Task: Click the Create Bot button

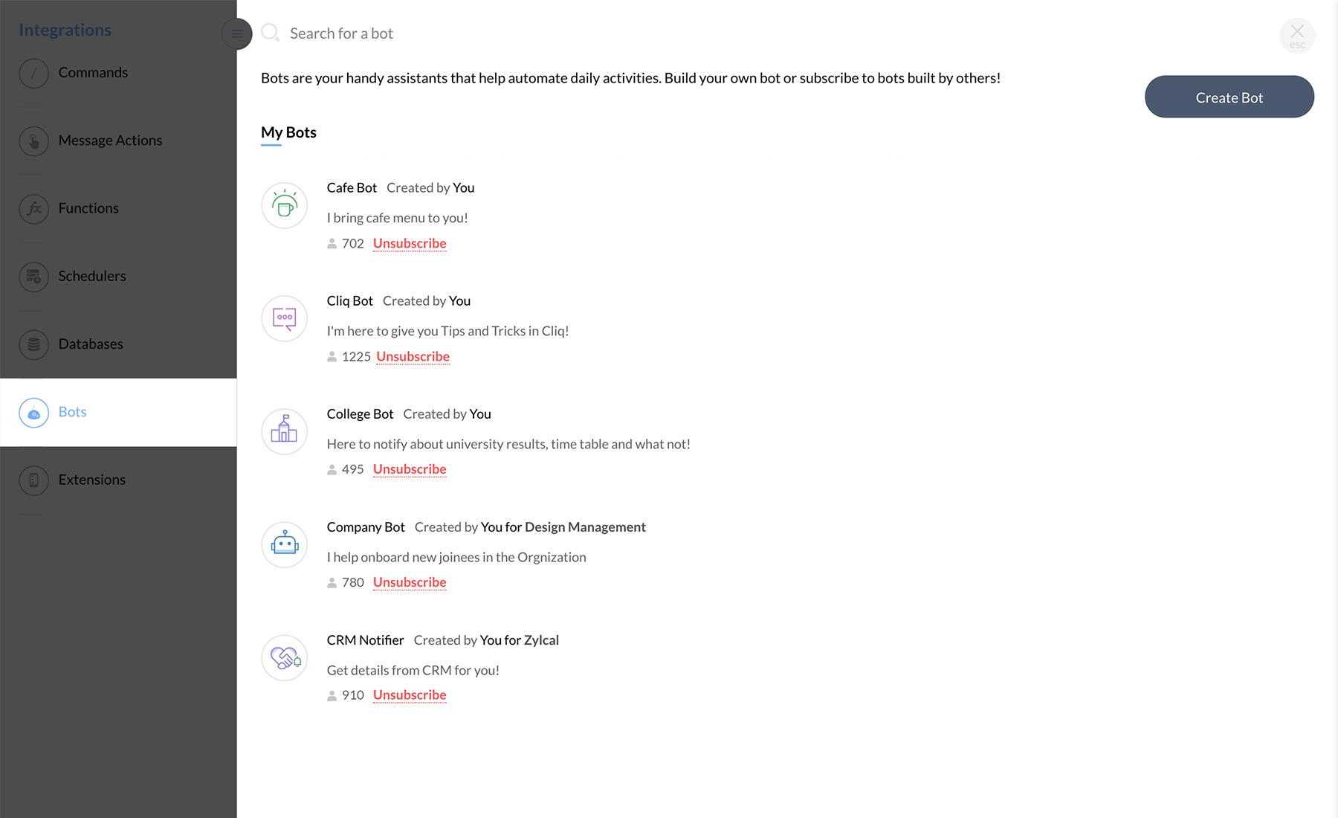Action: [1229, 97]
